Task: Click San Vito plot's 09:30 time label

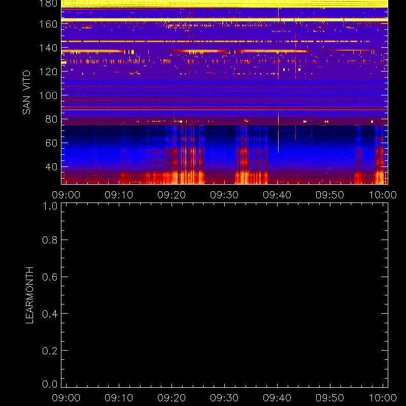Action: (224, 195)
